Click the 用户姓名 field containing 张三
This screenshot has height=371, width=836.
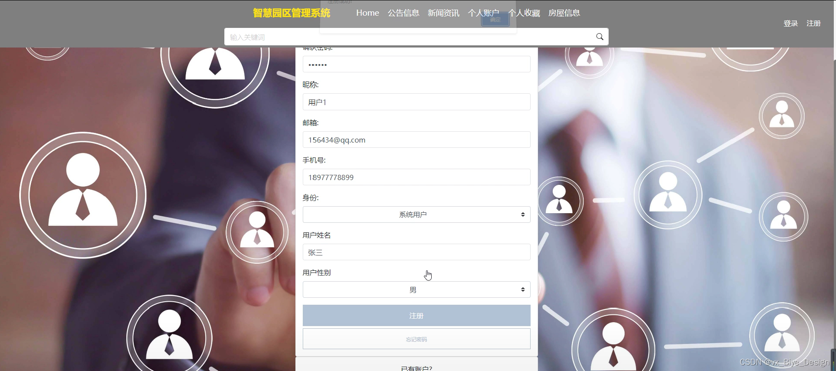[x=416, y=252]
